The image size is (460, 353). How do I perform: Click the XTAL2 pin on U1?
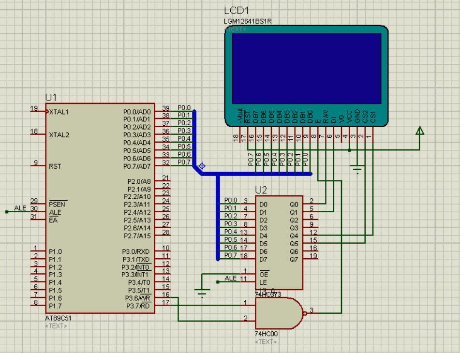click(x=38, y=134)
